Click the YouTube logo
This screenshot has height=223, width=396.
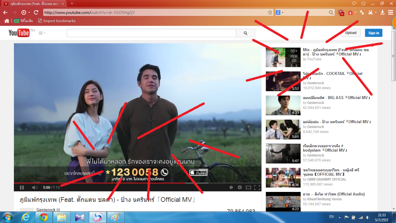pos(19,33)
